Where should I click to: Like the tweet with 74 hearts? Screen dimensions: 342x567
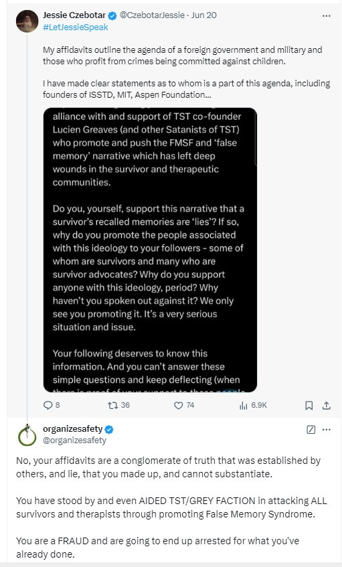[178, 406]
